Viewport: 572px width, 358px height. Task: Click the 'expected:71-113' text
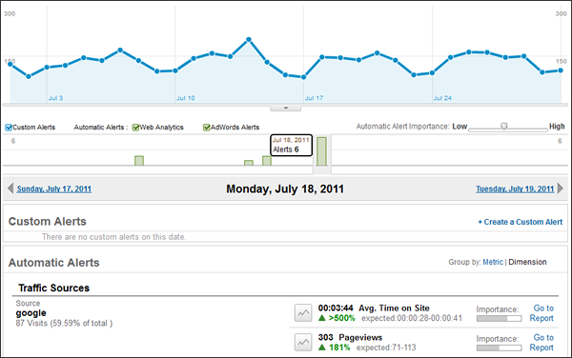(x=386, y=348)
